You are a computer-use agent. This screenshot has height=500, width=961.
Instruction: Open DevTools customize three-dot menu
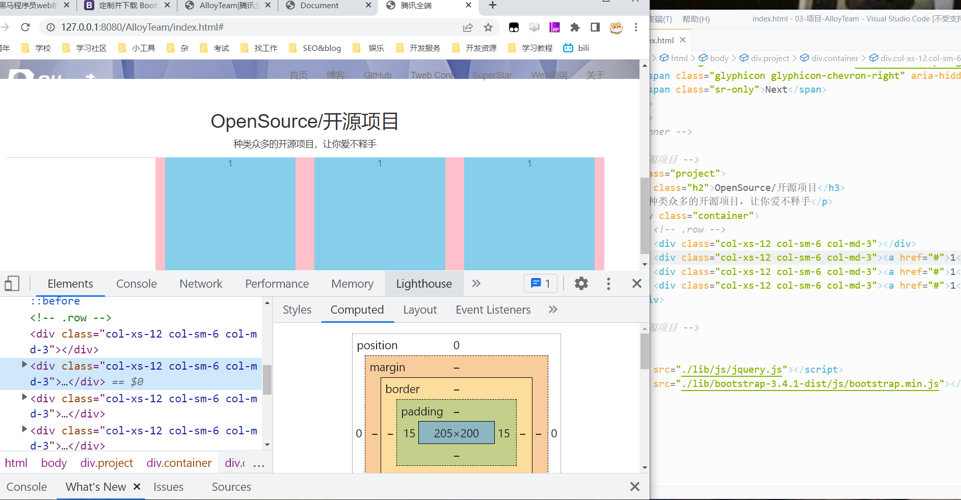(608, 284)
